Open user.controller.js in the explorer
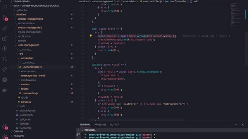The image size is (248, 139). tap(32, 67)
